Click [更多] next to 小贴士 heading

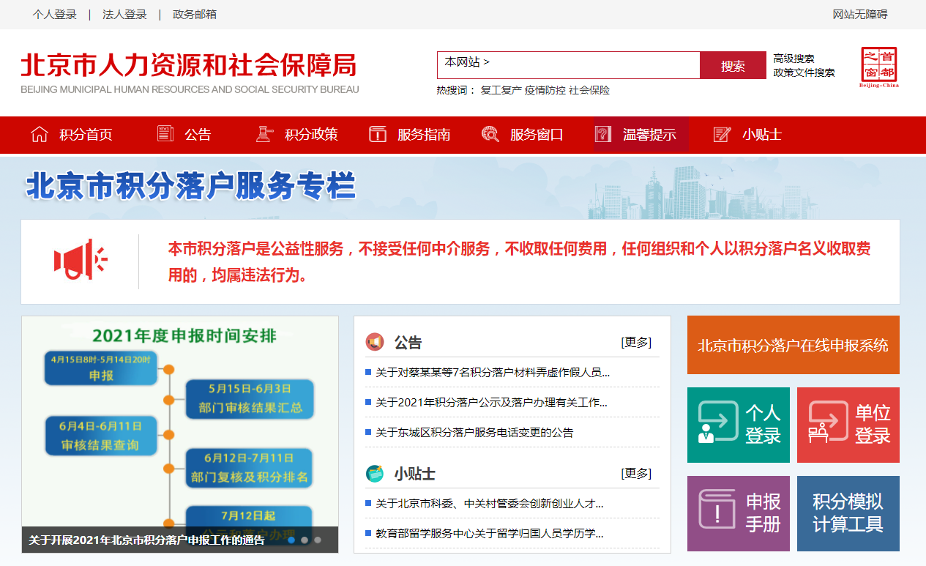tap(636, 473)
